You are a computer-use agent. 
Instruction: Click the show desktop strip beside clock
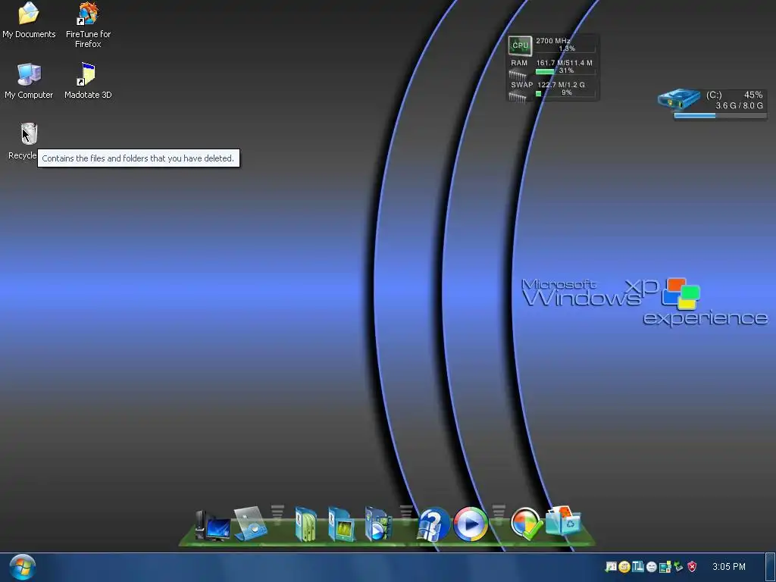[771, 567]
